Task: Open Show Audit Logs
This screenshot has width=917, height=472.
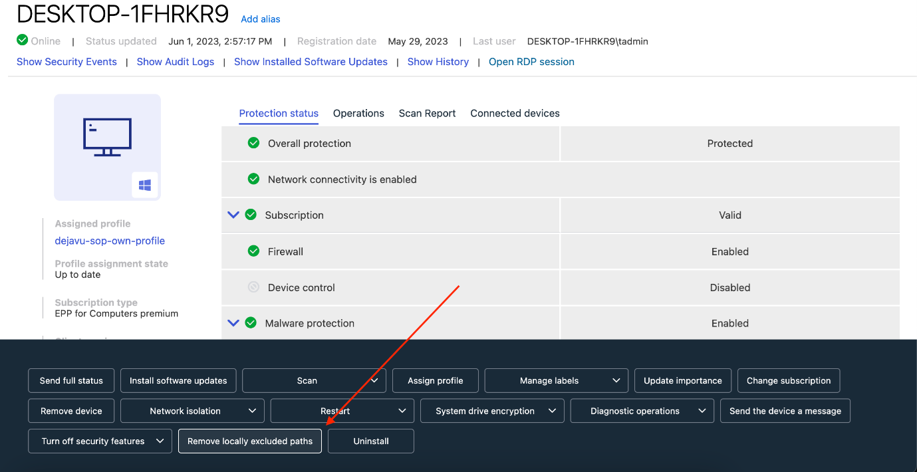Action: pyautogui.click(x=176, y=62)
